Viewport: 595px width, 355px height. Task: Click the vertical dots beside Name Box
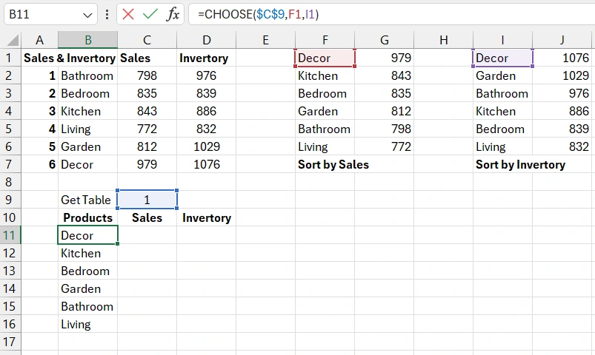(x=108, y=14)
